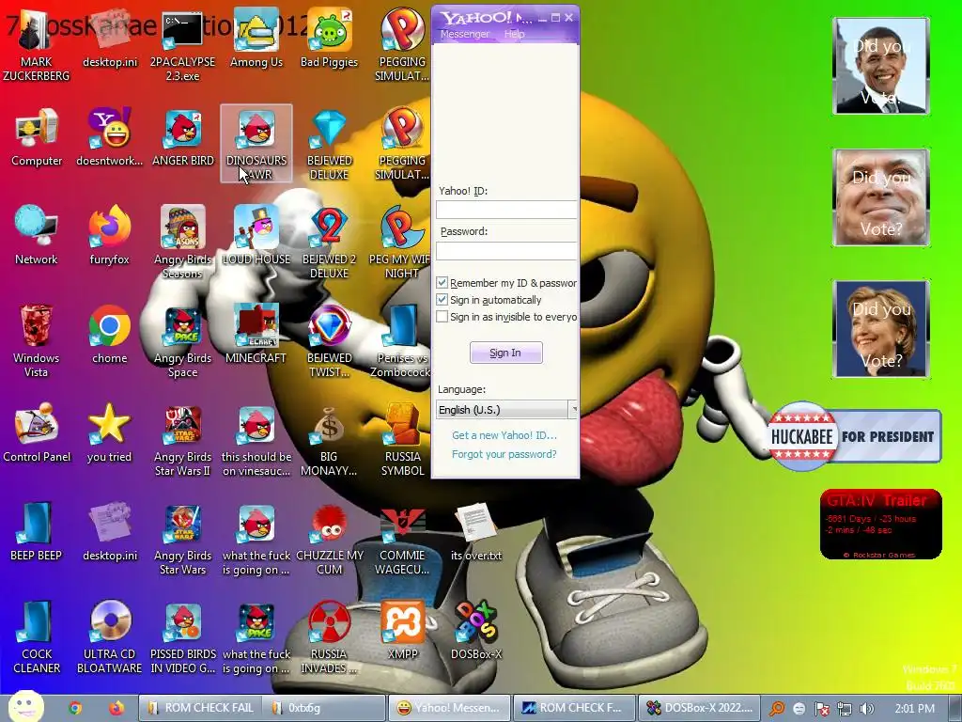Open the Help menu in Yahoo Messenger
The height and width of the screenshot is (722, 962).
[514, 34]
